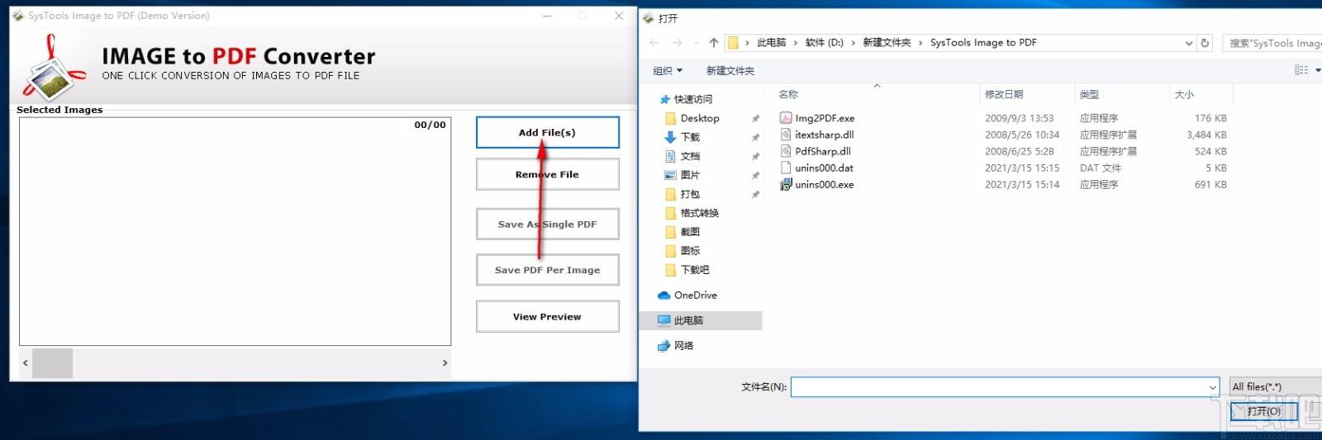Open 下载 folder in sidebar
Viewport: 1322px width, 440px height.
tap(690, 137)
